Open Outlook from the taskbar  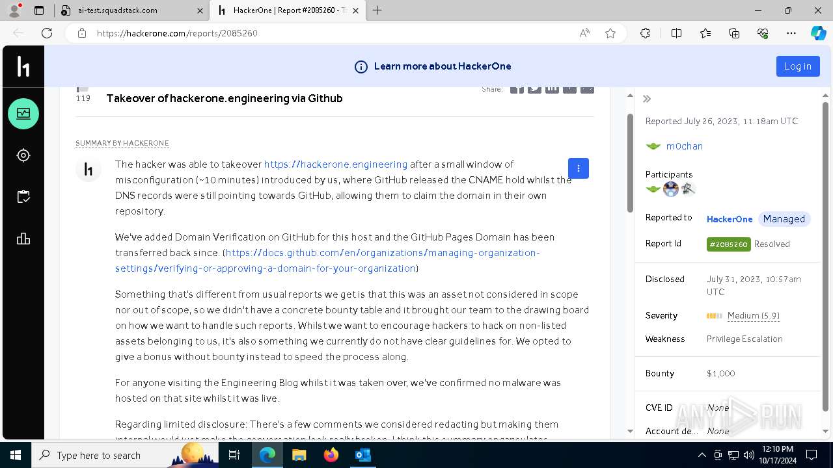(x=362, y=455)
